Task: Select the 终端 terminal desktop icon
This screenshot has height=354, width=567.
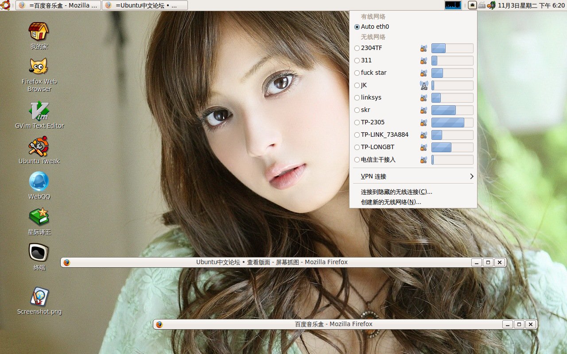Action: coord(39,257)
